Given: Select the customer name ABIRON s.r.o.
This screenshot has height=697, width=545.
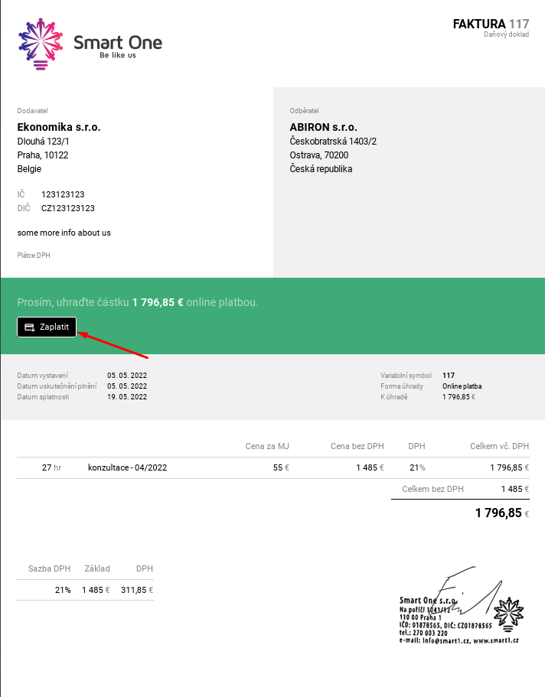Looking at the screenshot, I should (323, 127).
